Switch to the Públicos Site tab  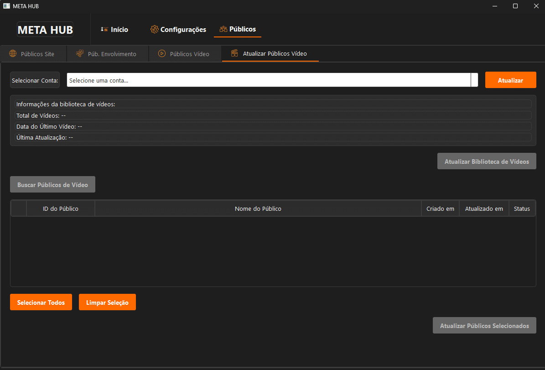[x=33, y=54]
